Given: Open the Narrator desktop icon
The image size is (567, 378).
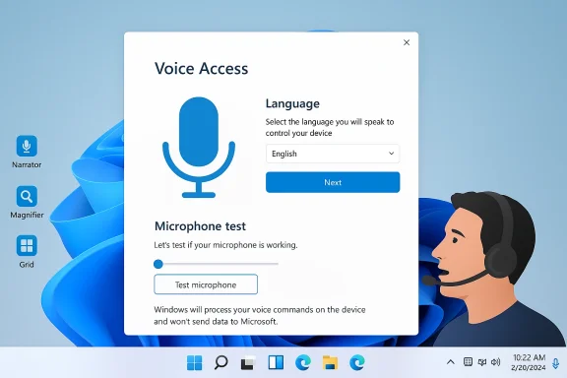Looking at the screenshot, I should [27, 146].
